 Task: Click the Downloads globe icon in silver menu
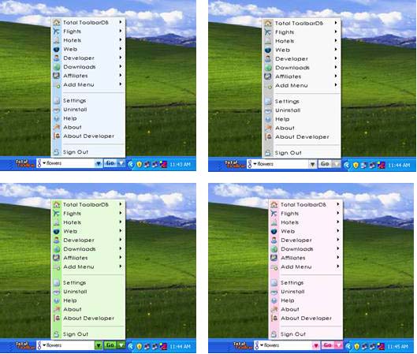click(x=268, y=68)
